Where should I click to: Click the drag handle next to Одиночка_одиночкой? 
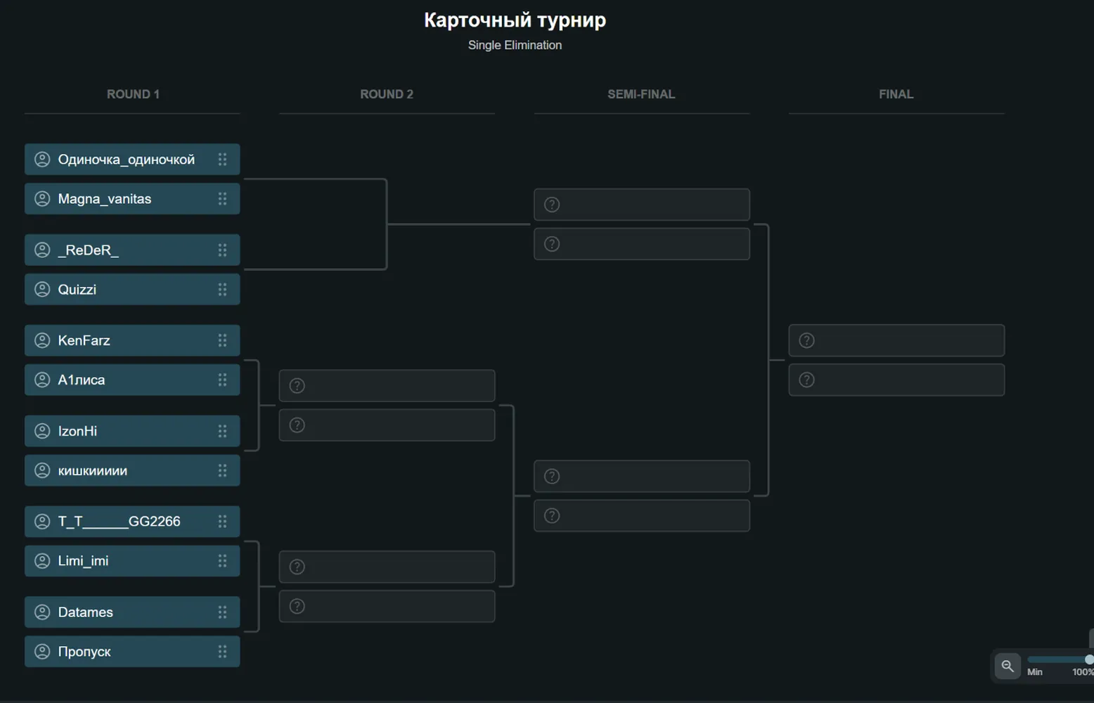point(222,160)
